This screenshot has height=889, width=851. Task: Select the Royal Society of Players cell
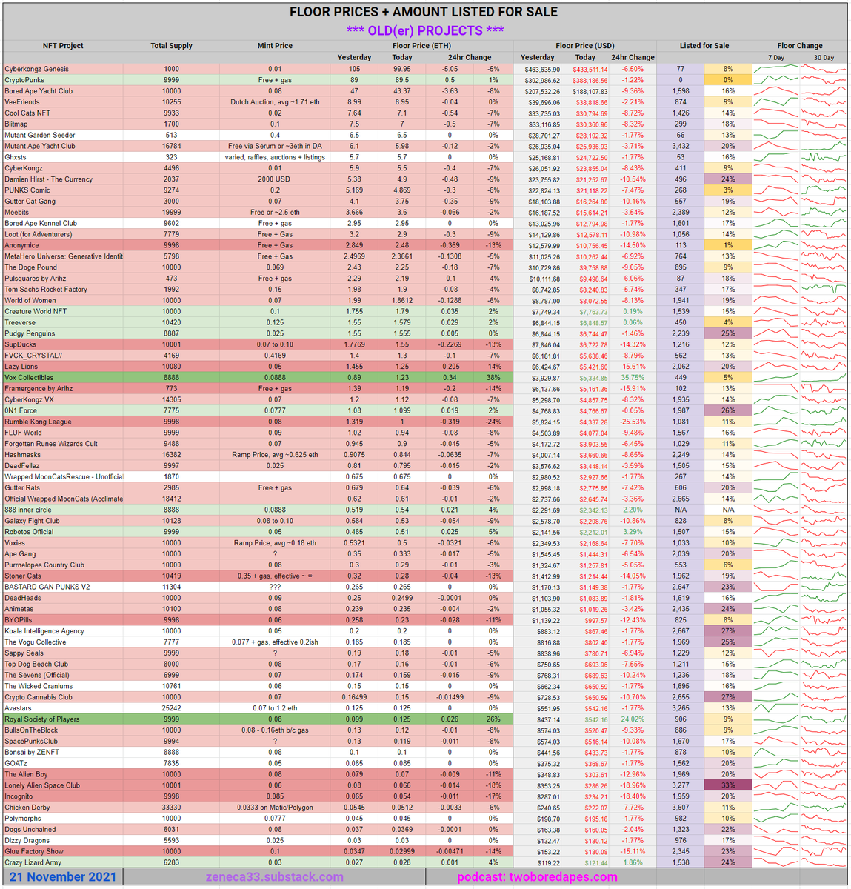[42, 719]
